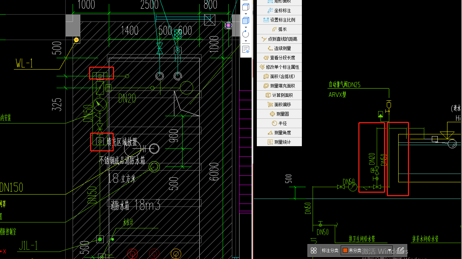Select 测量圆 circle measure
This screenshot has width=462, height=259.
point(279,114)
